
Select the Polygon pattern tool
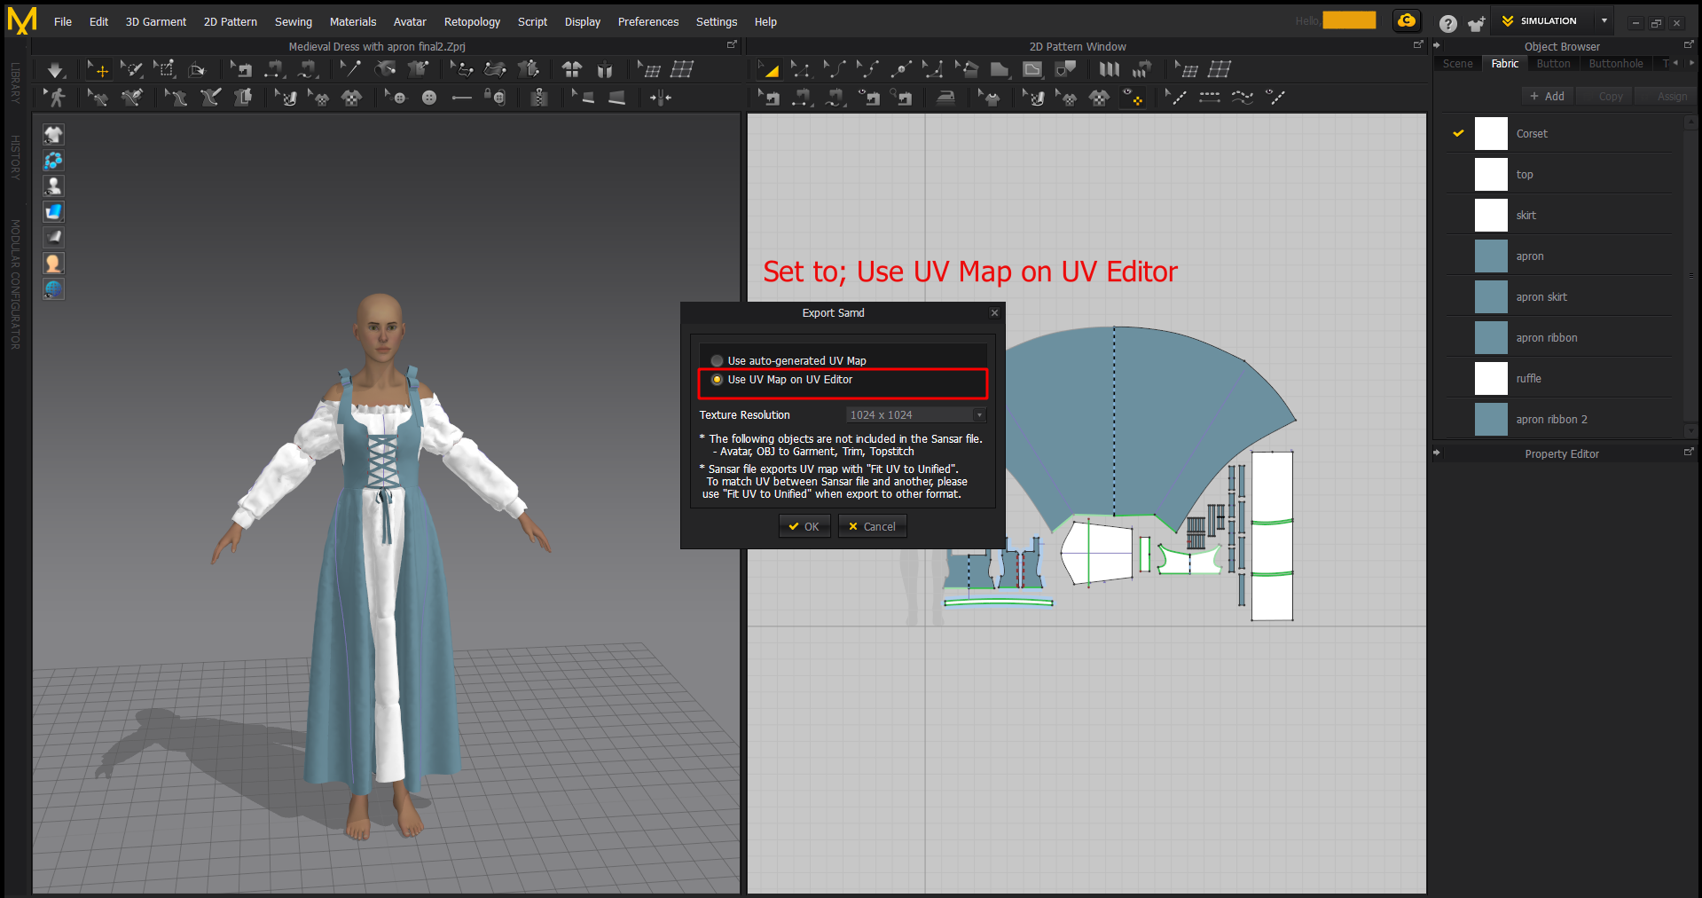[1000, 69]
